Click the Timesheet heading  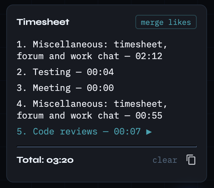pyautogui.click(x=43, y=22)
